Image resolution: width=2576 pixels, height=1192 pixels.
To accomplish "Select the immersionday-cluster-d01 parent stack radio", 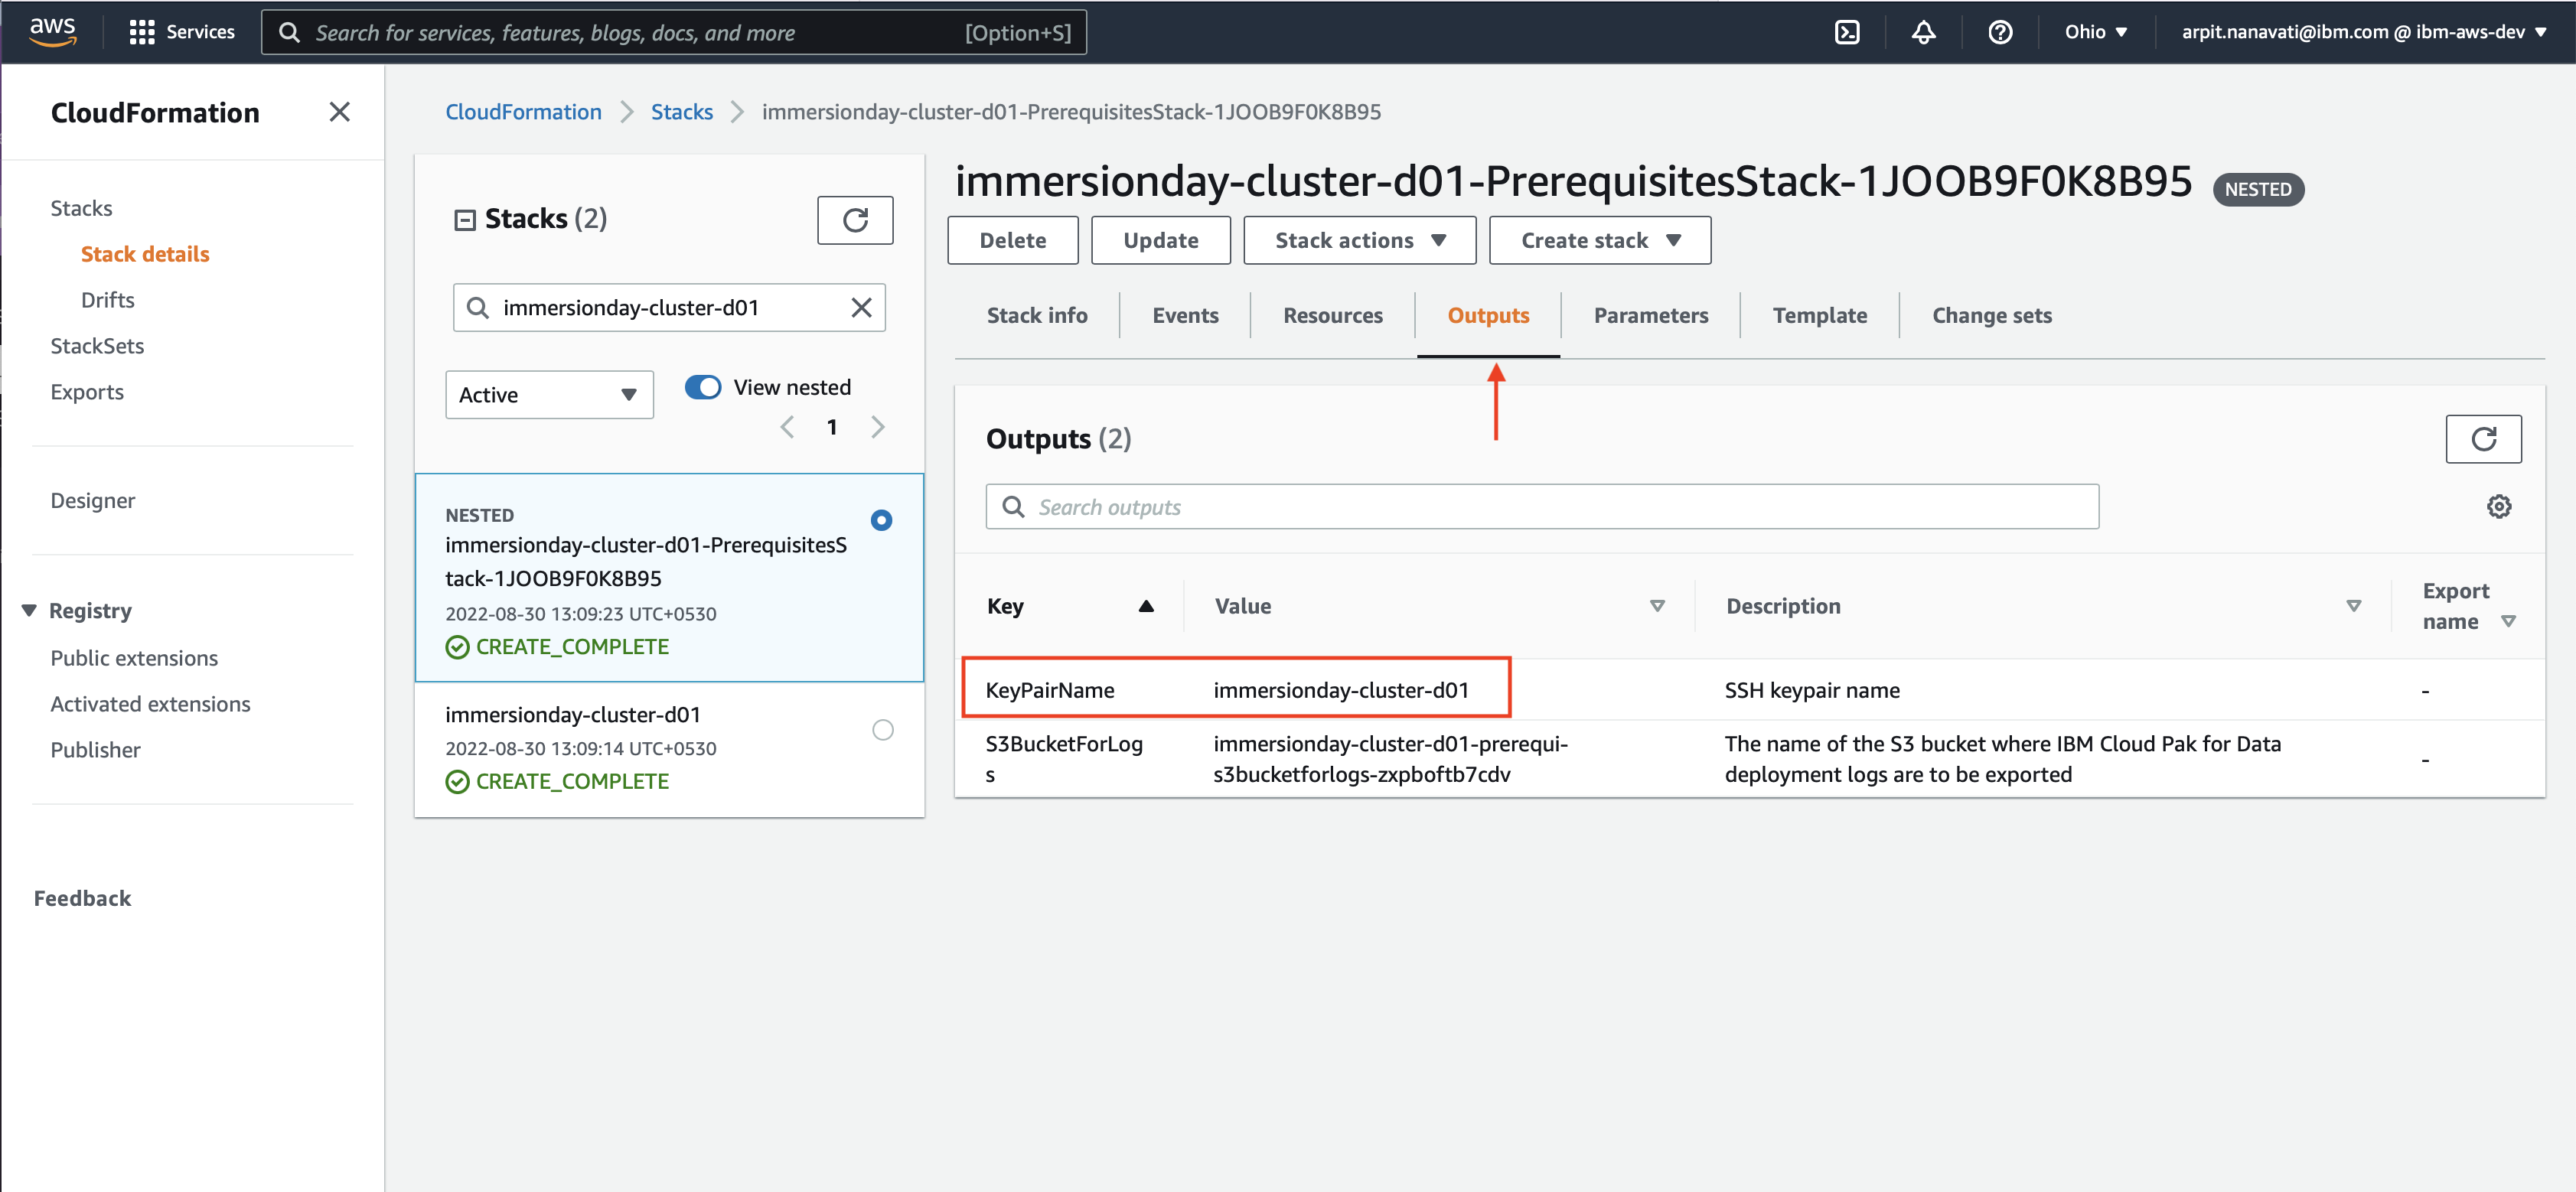I will [882, 730].
